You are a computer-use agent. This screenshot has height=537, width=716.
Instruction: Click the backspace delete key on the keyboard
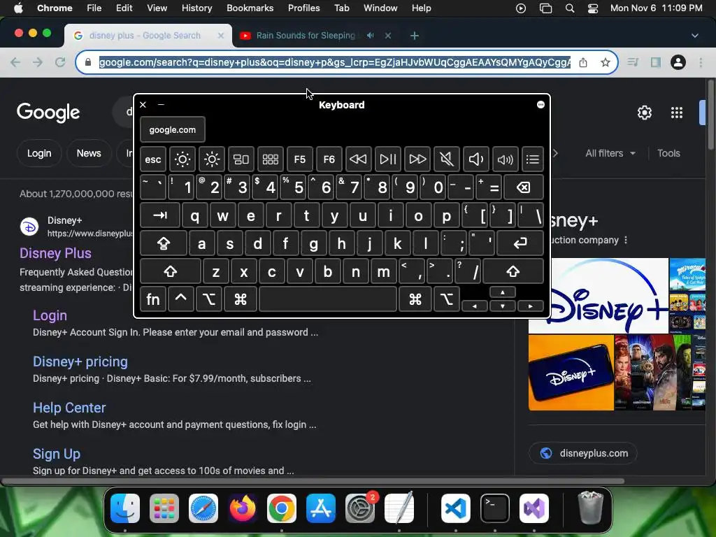524,187
